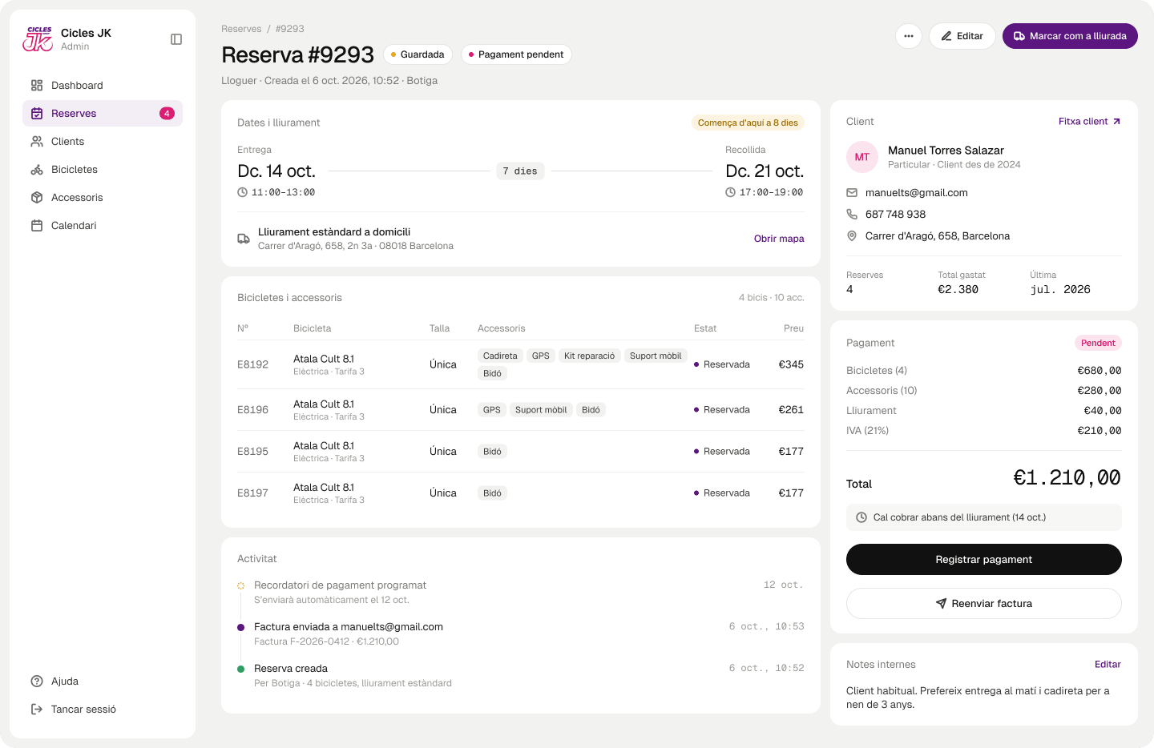Viewport: 1154px width, 748px height.
Task: Click the Ajuda question mark icon
Action: 37,682
